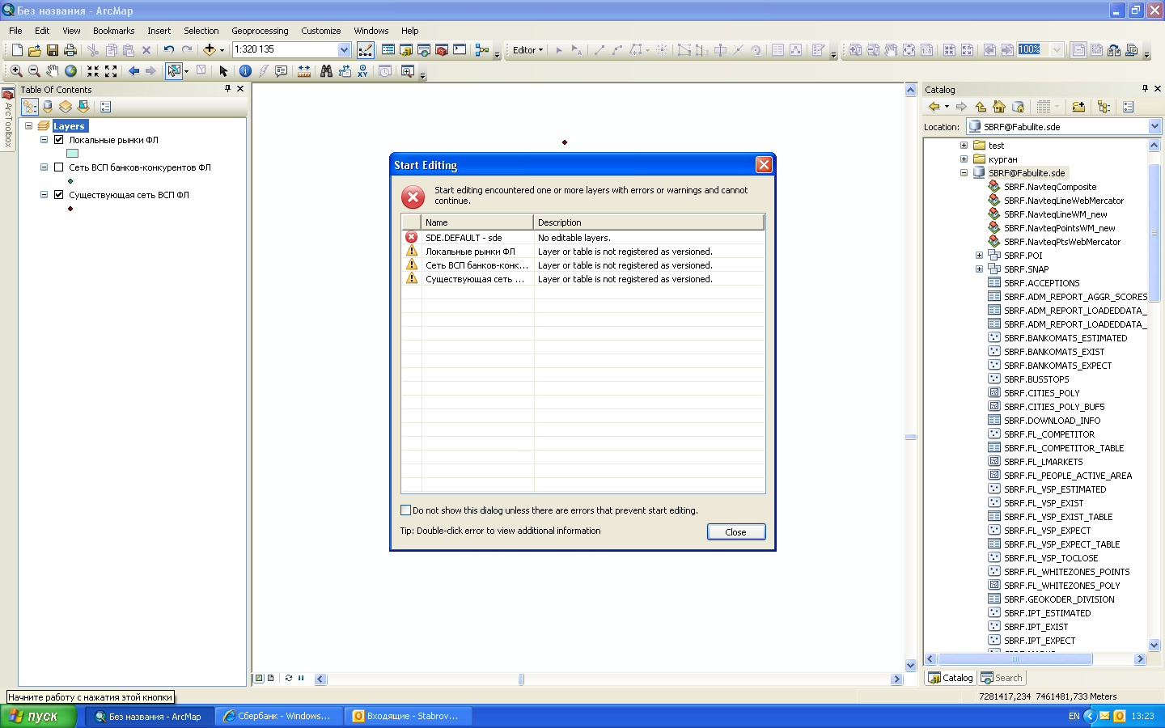The height and width of the screenshot is (728, 1165).
Task: Enable Сеть ВСП банков-конкурентов ФЛ layer
Action: pyautogui.click(x=58, y=167)
